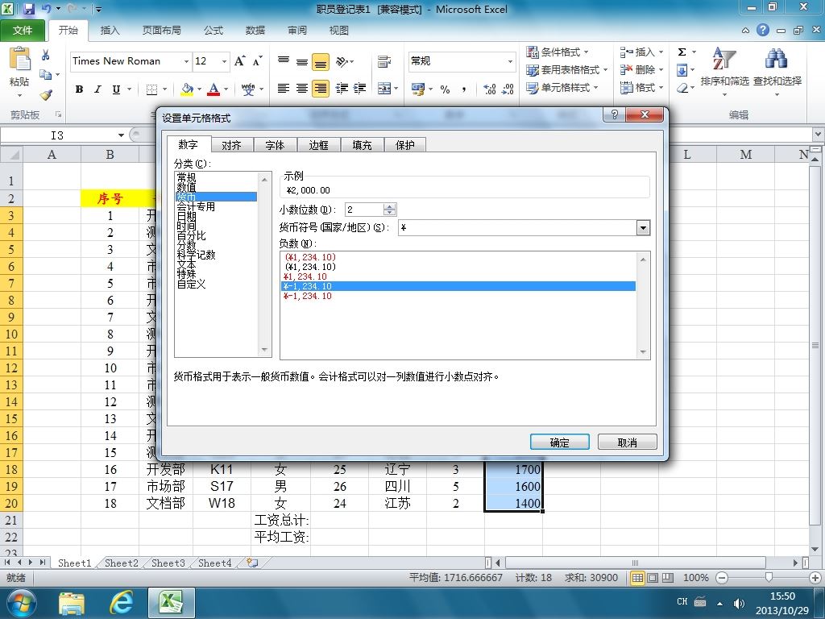The height and width of the screenshot is (619, 825).
Task: Click the Excel icon in taskbar
Action: point(171,603)
